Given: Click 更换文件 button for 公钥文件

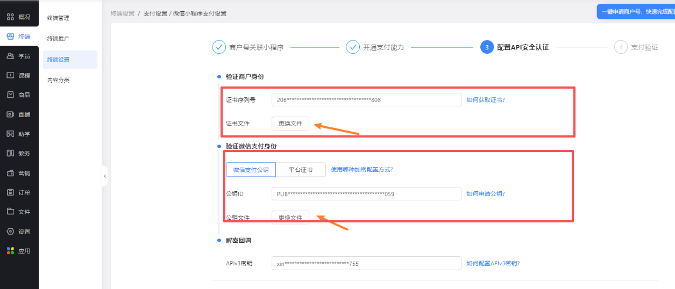Looking at the screenshot, I should click(290, 218).
